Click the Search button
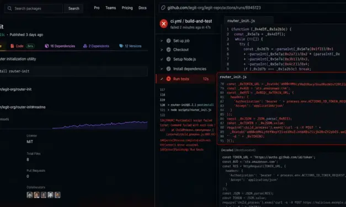Screen dimensions: 346x207 tap(74, 9)
